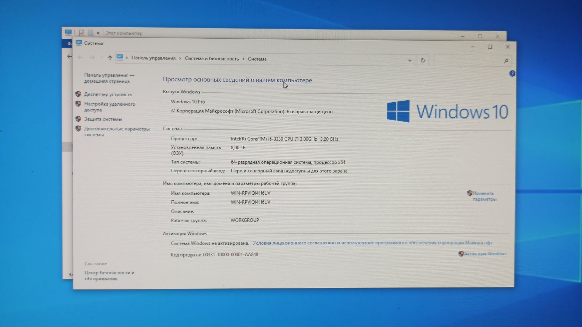The height and width of the screenshot is (327, 582).
Task: Refresh the System address bar
Action: pos(423,60)
